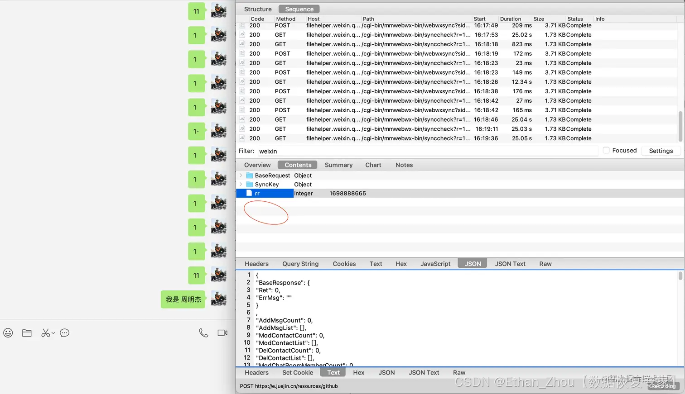Sort requests by Start column header

(479, 19)
